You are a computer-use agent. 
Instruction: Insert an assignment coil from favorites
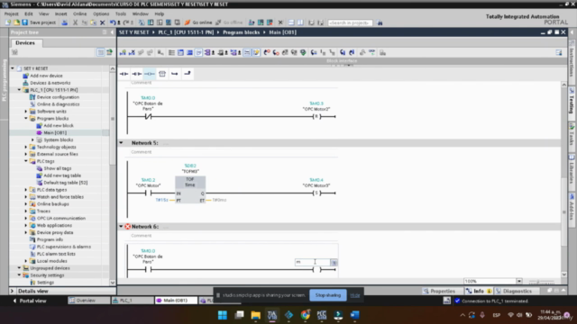(x=150, y=74)
